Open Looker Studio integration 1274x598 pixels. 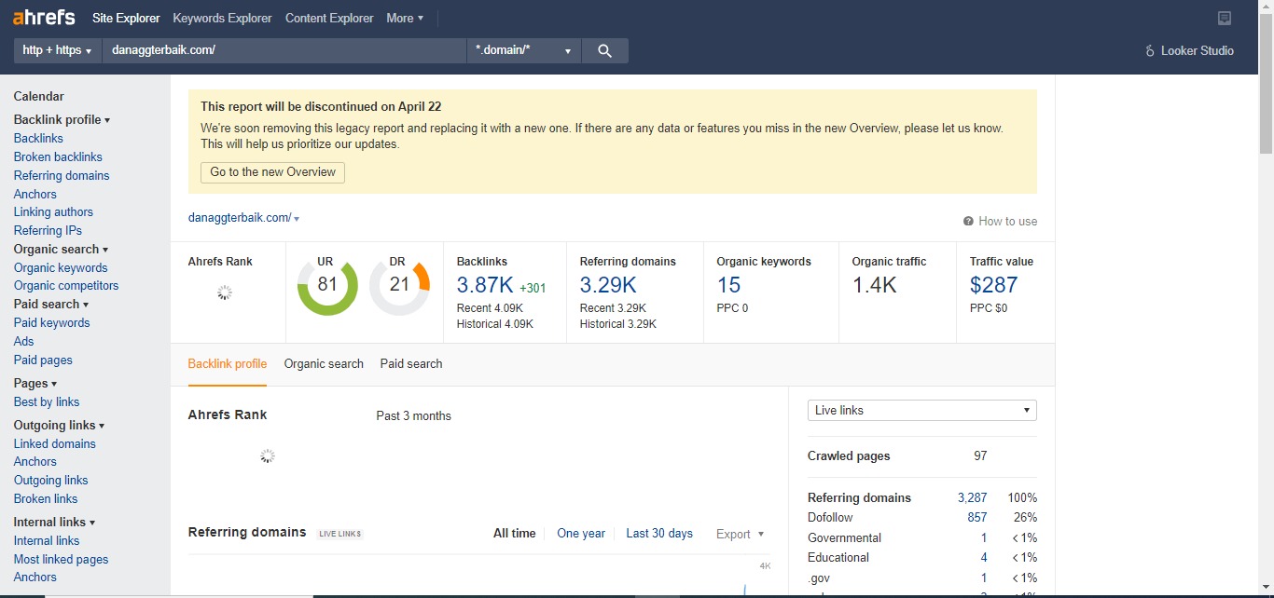1189,51
